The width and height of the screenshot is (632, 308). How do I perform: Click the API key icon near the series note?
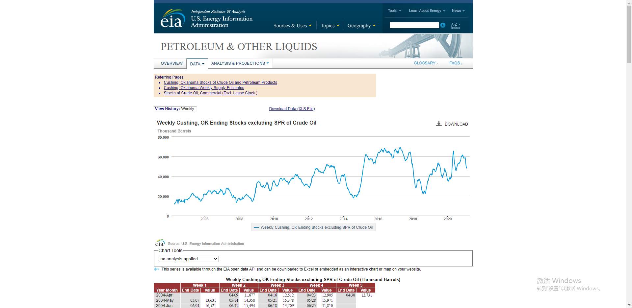(157, 269)
